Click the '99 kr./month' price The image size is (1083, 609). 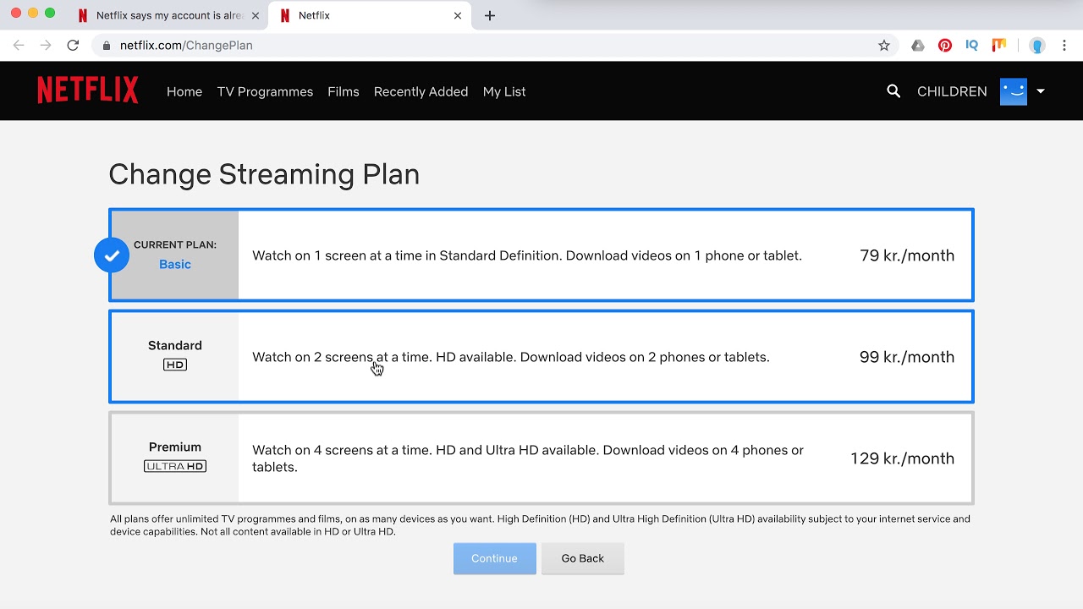[x=907, y=357]
